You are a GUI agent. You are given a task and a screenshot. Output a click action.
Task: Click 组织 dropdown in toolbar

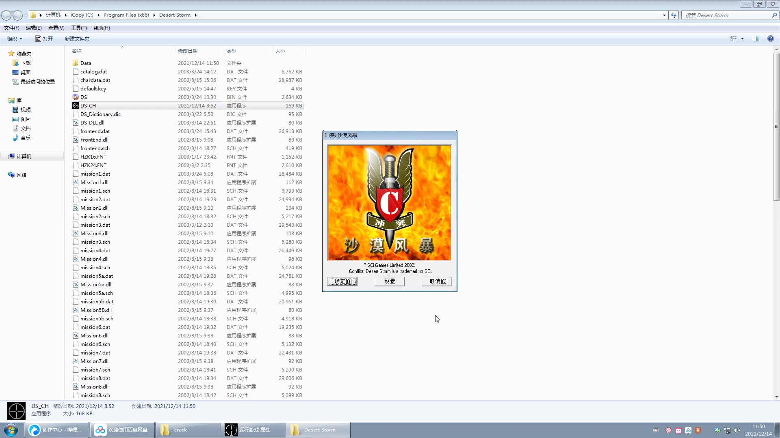click(x=14, y=38)
